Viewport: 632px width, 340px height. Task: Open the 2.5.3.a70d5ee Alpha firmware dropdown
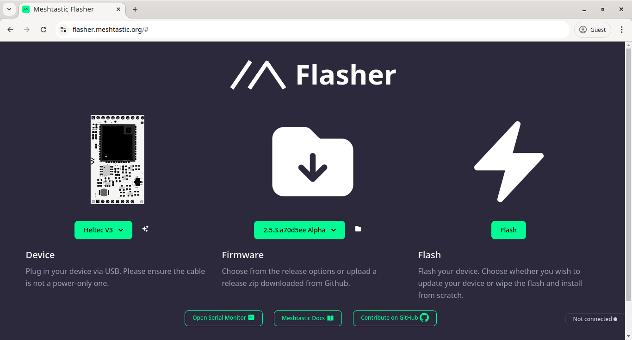point(299,230)
